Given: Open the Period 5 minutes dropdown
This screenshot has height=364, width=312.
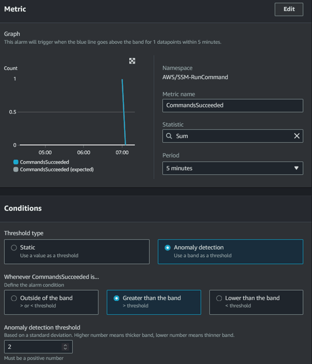Looking at the screenshot, I should (233, 168).
